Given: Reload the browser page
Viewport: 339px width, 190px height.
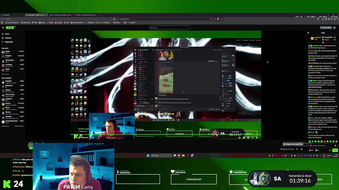Looking at the screenshot, I should [8, 19].
